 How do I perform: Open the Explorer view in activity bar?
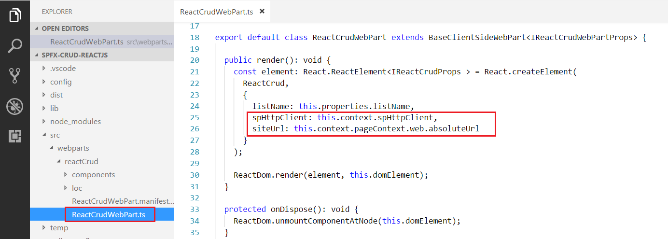(15, 15)
